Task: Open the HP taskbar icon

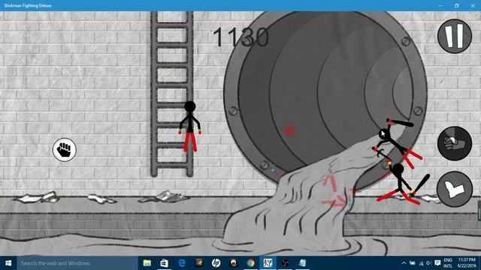Action: tap(216, 263)
